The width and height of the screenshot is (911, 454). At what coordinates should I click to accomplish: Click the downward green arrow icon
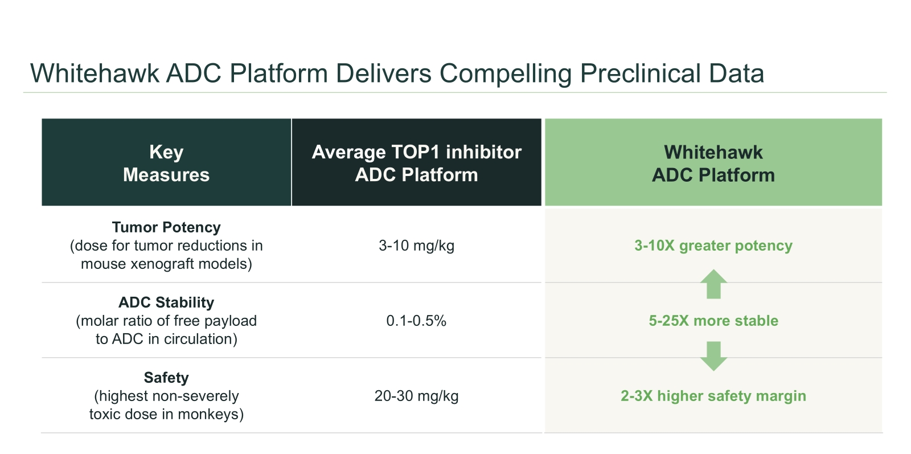(x=713, y=356)
